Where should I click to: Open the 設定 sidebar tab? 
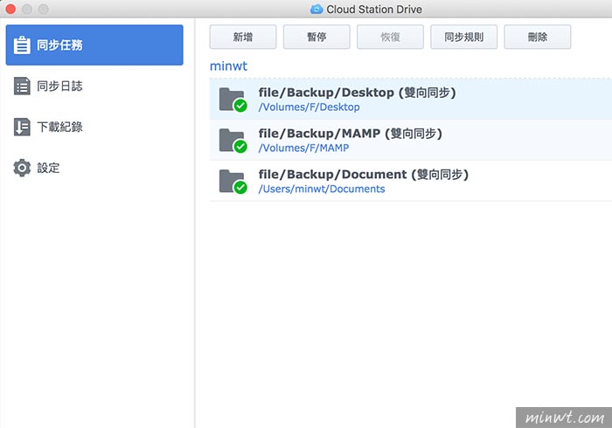(x=94, y=168)
